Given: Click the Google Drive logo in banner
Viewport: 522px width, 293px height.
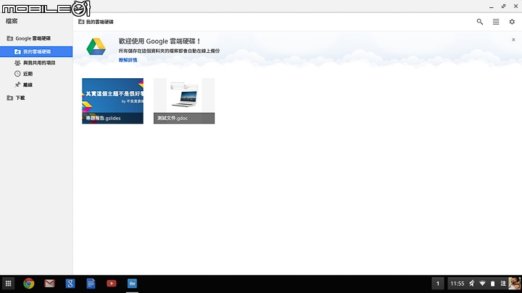Looking at the screenshot, I should (x=96, y=47).
